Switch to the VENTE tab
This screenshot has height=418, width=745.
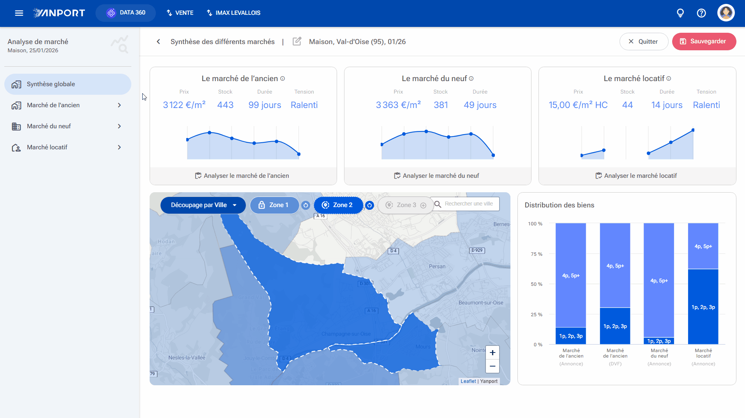[x=180, y=13]
